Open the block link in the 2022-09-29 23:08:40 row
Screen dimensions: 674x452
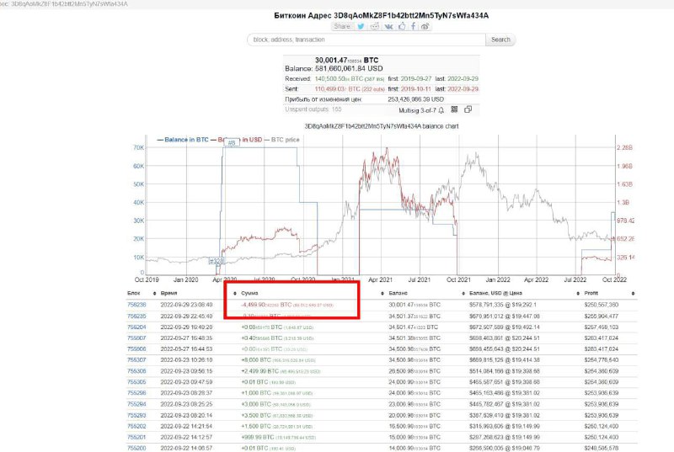tap(136, 305)
